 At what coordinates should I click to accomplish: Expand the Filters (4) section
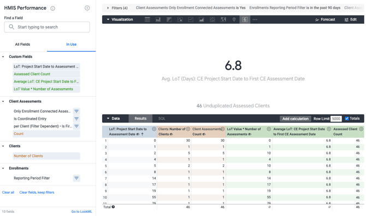point(108,8)
